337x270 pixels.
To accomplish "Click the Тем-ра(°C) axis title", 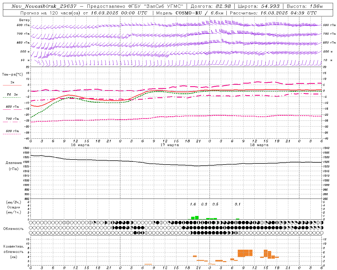I will [x=12, y=74].
